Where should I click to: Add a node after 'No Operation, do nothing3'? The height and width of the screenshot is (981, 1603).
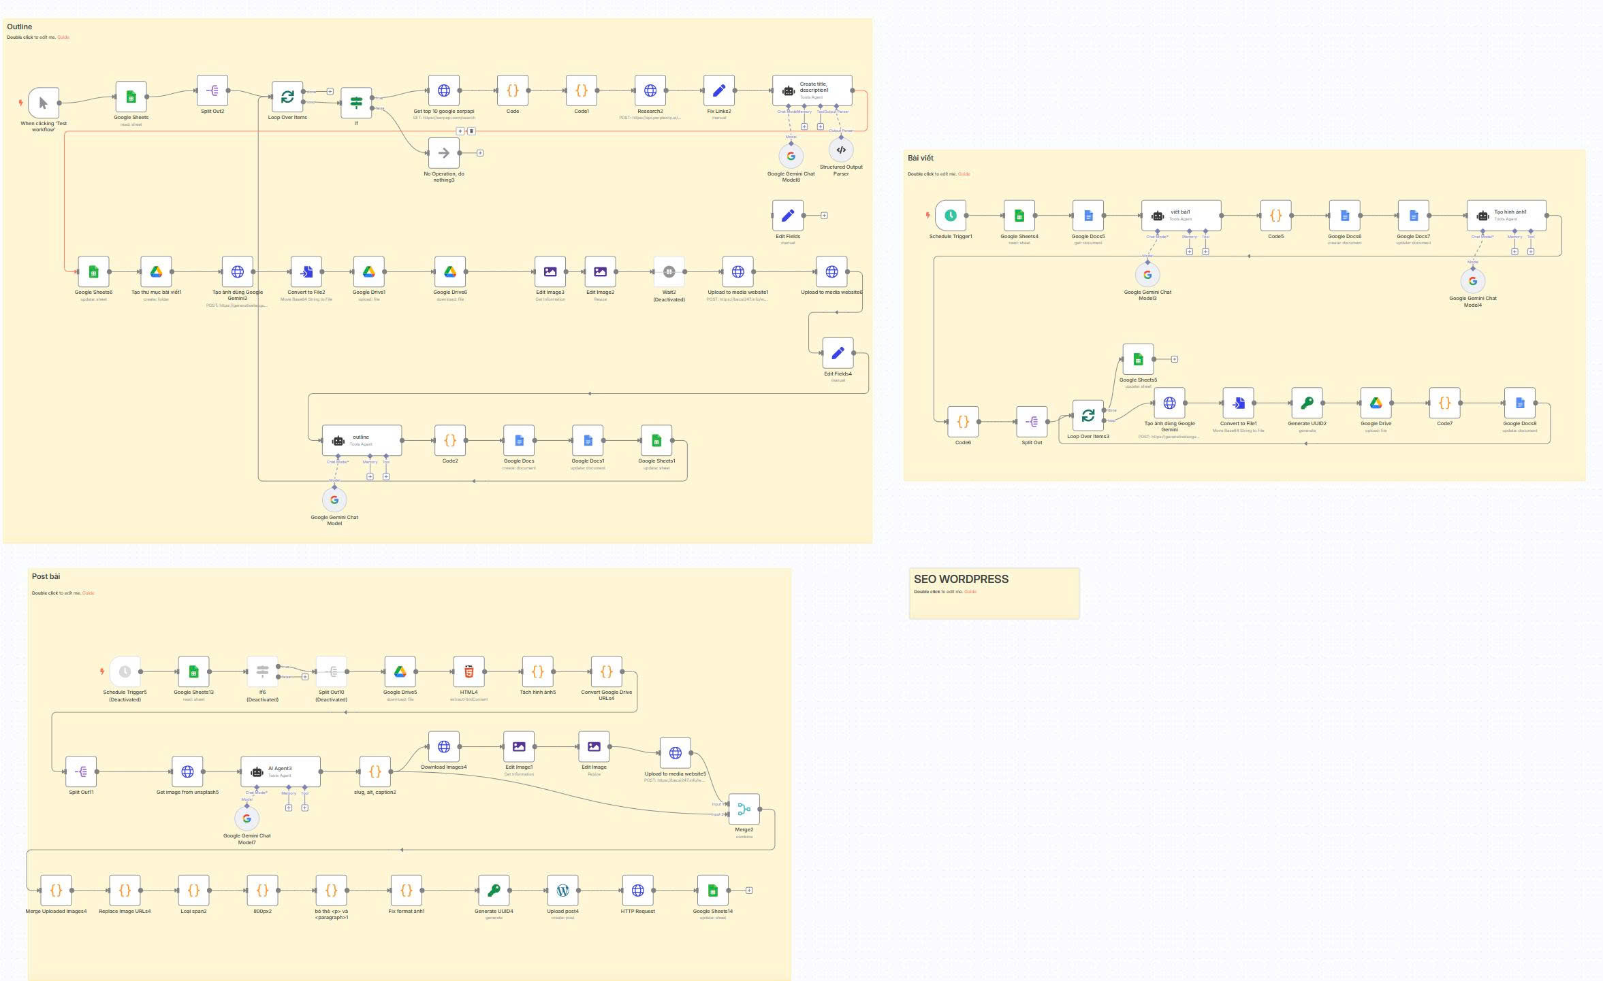point(480,153)
